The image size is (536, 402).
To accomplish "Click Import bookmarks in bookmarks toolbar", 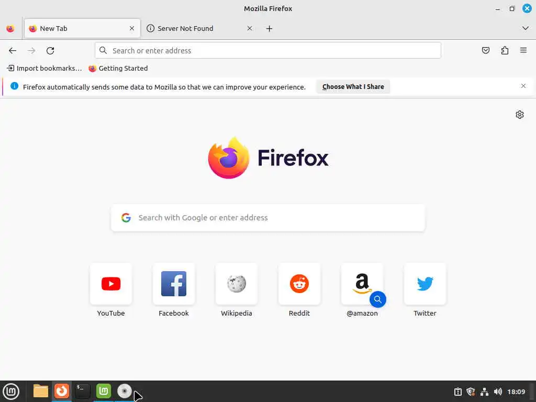I will pos(44,69).
